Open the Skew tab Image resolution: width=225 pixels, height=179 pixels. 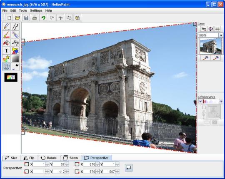(71, 158)
